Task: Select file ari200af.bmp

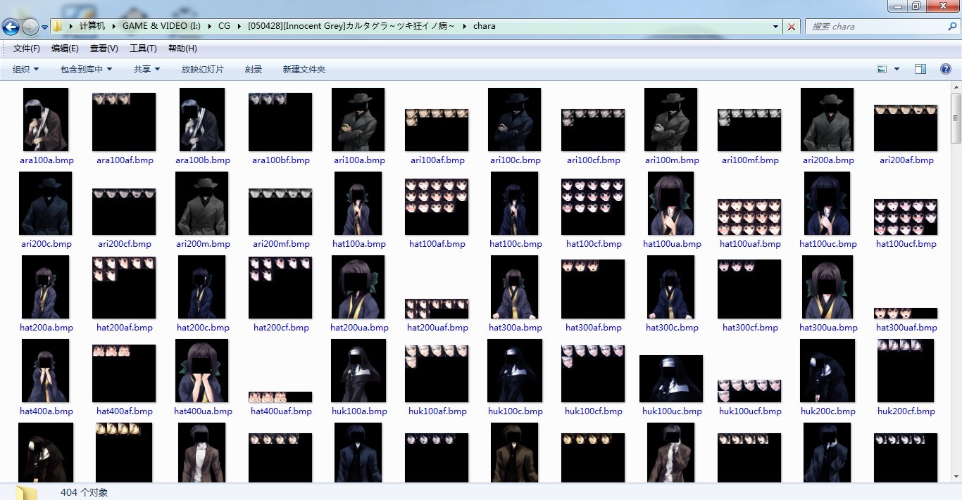Action: click(906, 128)
